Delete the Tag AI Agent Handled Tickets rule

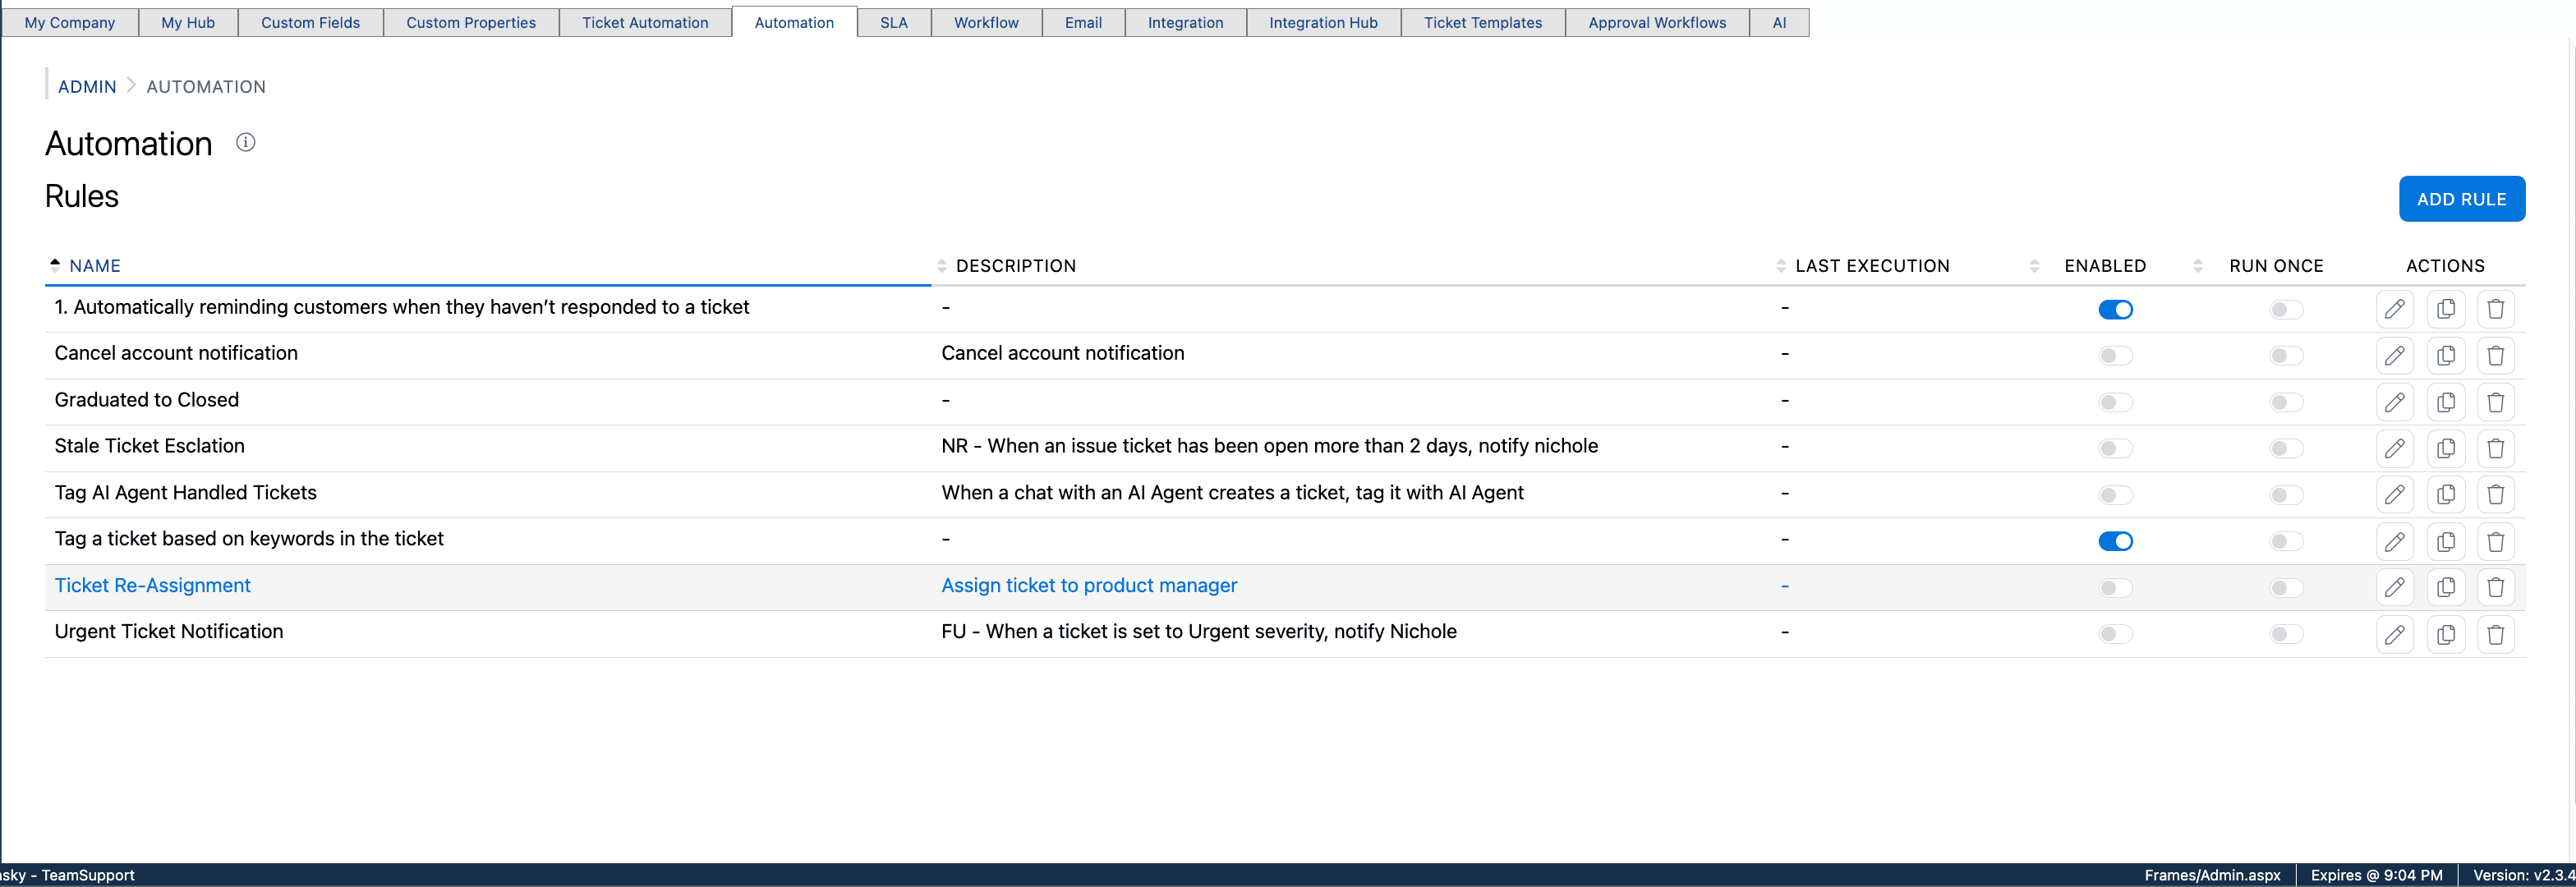pos(2496,494)
